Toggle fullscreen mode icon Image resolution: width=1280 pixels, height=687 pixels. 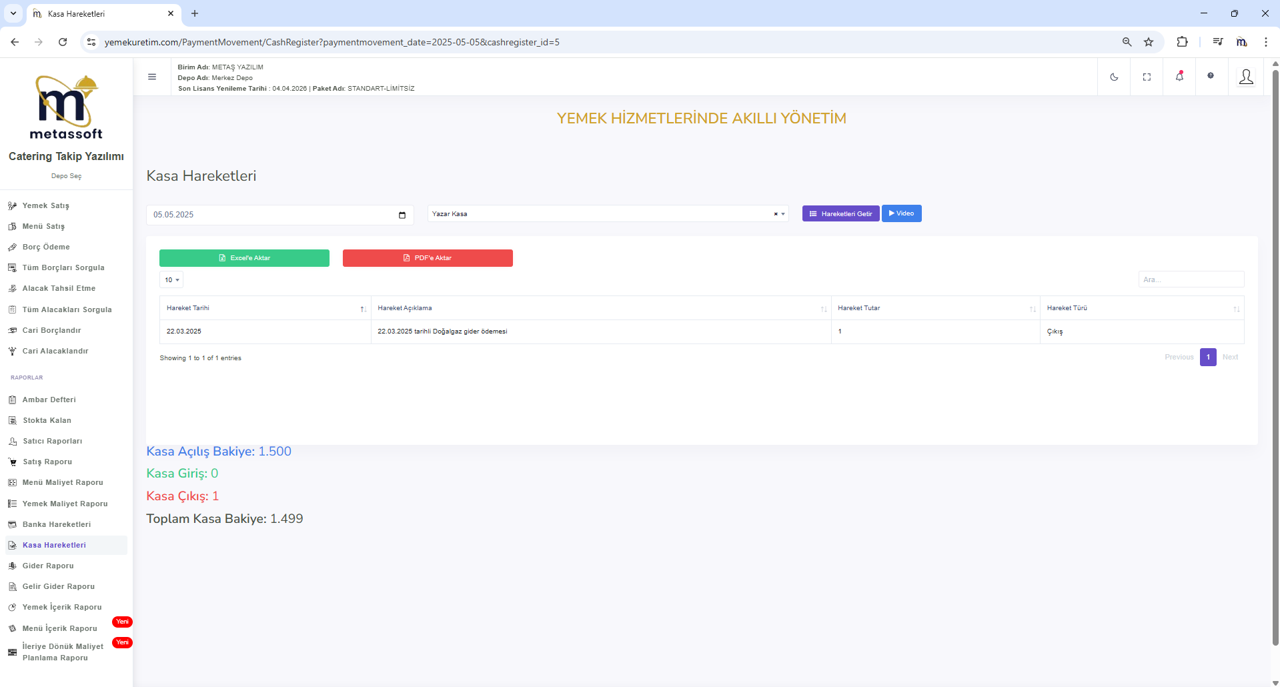tap(1147, 77)
